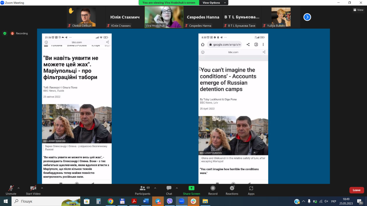Click the English headline 'You can't imagine the conditions'
Screen dimensions: 367x206
point(228,80)
